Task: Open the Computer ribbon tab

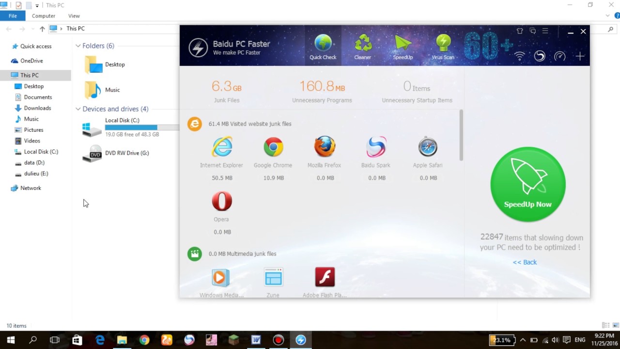Action: coord(44,16)
